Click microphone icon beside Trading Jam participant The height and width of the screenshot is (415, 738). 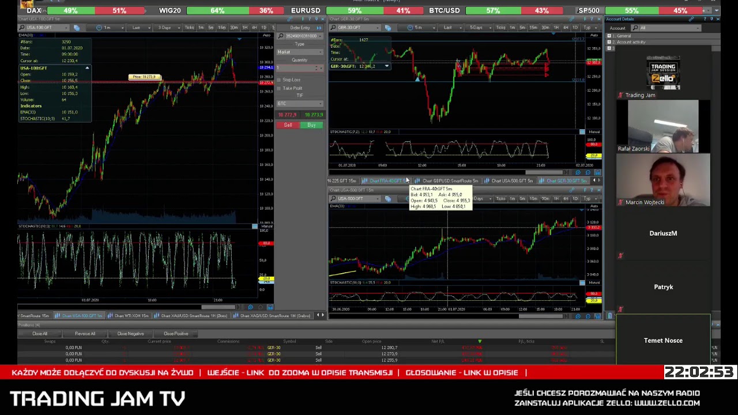(x=620, y=95)
